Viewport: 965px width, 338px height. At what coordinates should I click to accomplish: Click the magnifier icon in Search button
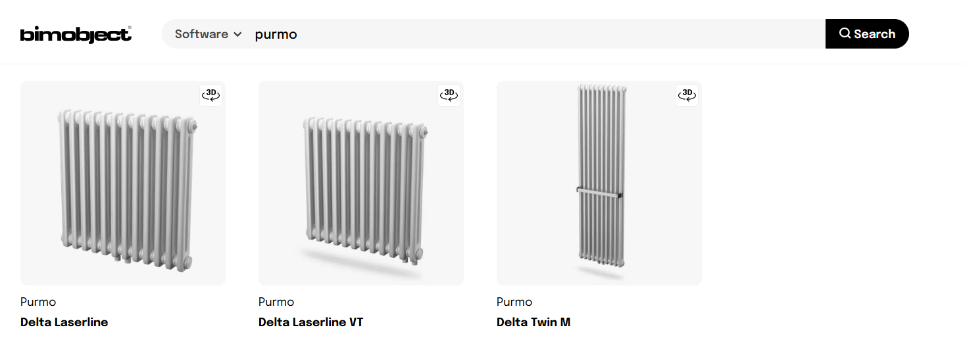coord(845,33)
